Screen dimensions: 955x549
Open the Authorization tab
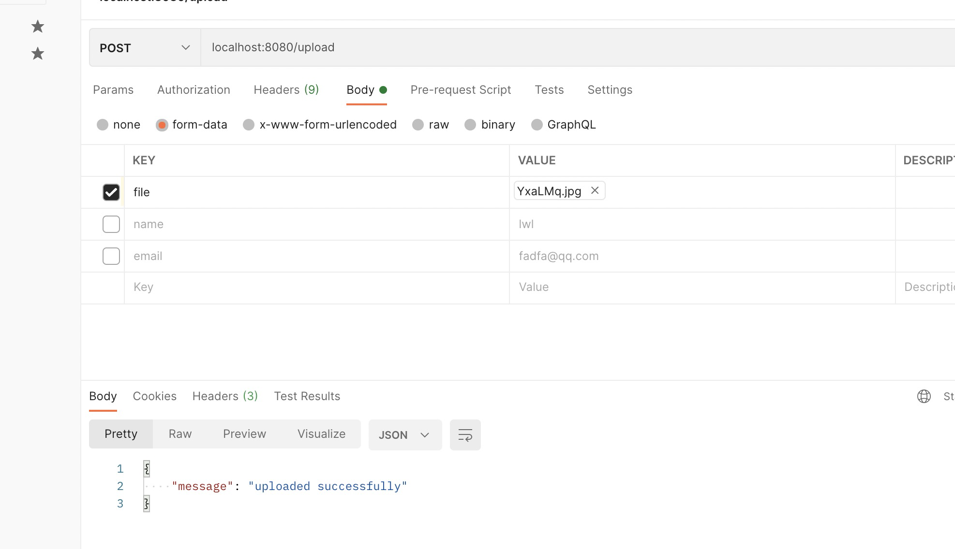194,90
